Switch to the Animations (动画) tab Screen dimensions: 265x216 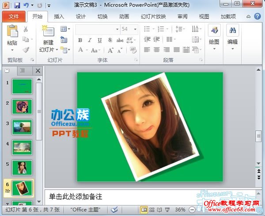(x=124, y=17)
